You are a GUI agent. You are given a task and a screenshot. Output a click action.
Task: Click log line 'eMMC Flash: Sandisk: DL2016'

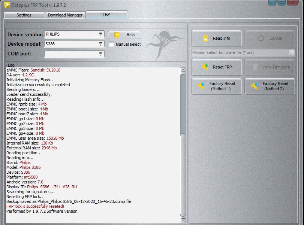click(33, 70)
